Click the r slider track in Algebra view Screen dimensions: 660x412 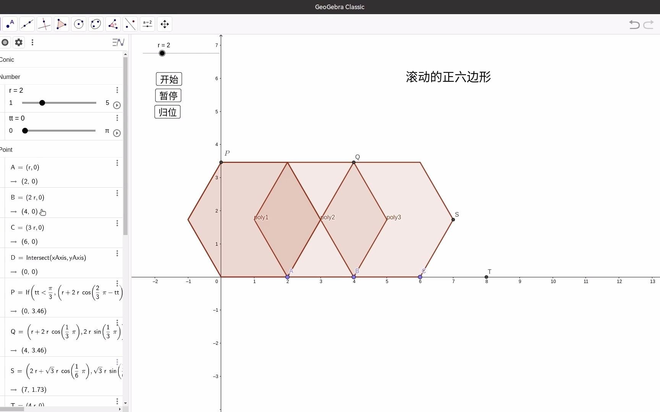(x=59, y=103)
